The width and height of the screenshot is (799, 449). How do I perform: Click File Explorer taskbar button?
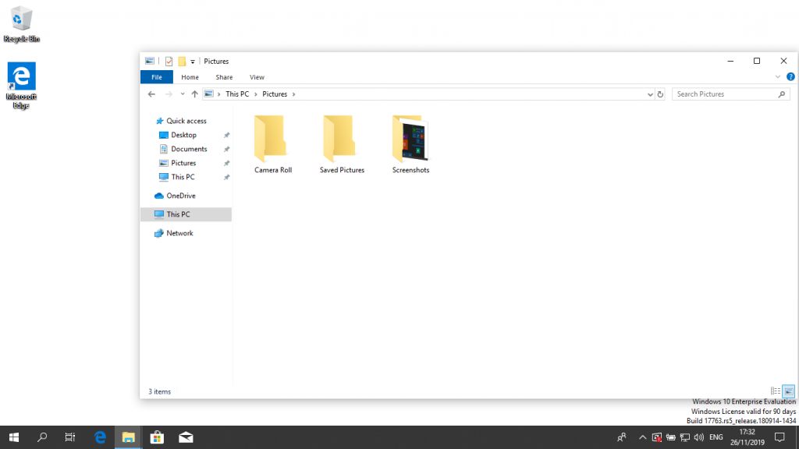[x=129, y=437]
